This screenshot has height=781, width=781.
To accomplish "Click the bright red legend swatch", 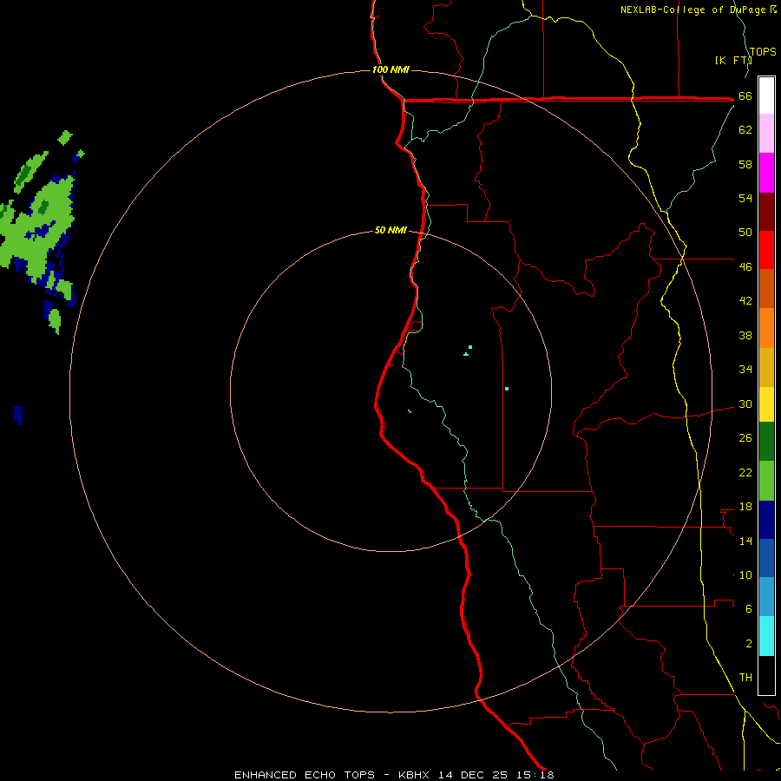I will tap(766, 250).
